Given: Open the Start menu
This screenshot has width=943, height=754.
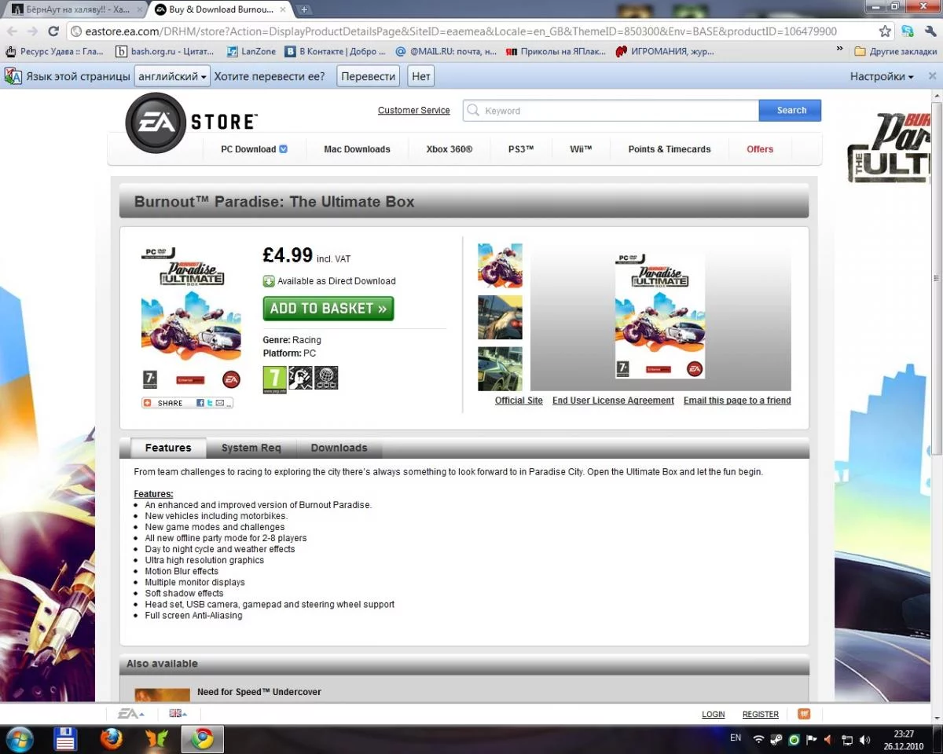Looking at the screenshot, I should [19, 739].
